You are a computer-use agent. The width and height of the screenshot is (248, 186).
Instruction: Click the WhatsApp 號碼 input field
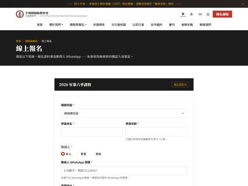pyautogui.click(x=124, y=170)
